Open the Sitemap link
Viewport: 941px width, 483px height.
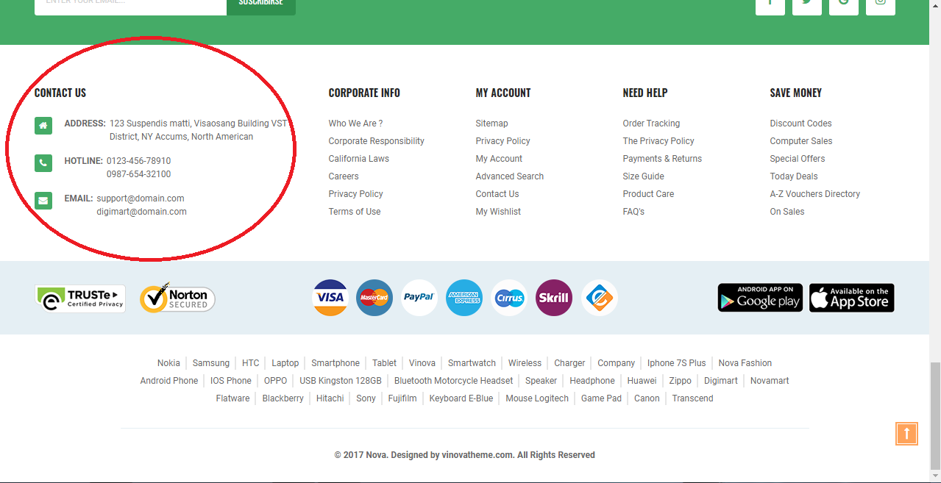pyautogui.click(x=491, y=124)
